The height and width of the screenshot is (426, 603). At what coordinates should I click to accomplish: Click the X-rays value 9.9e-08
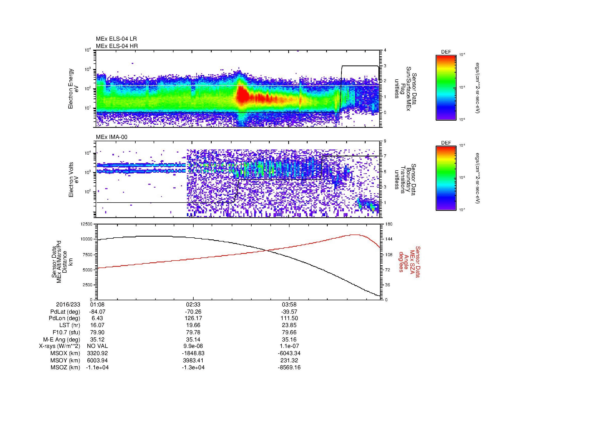(193, 346)
